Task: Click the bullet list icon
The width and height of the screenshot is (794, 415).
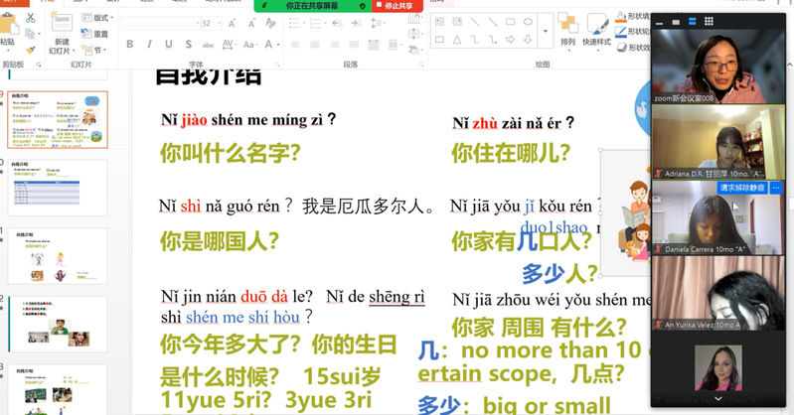Action: pos(293,23)
